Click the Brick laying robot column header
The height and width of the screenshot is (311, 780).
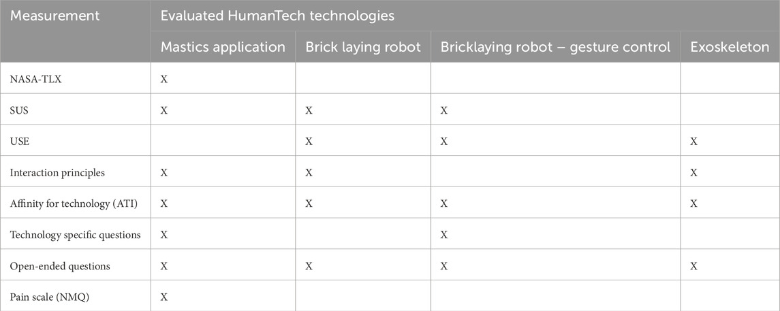tap(363, 47)
